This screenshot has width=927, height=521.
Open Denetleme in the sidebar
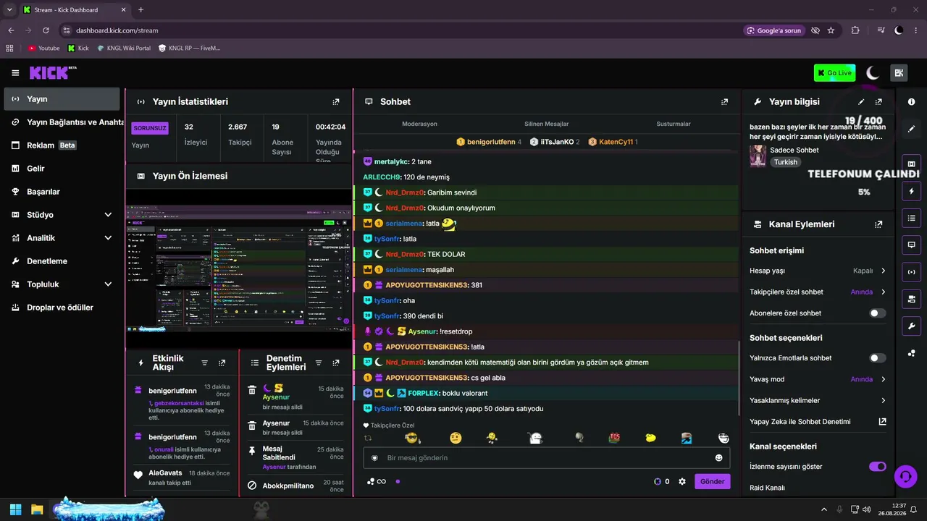coord(62,261)
